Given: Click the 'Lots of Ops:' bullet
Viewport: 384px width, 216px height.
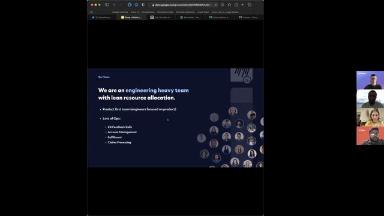Looking at the screenshot, I should click(112, 119).
